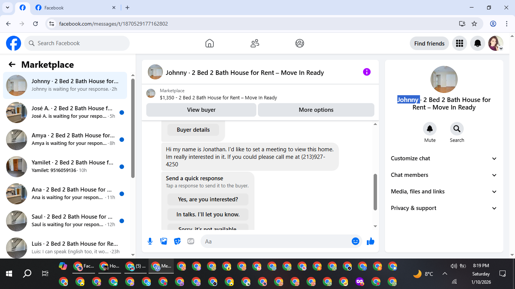Choose a GIF using the GIF icon
Screen dimensions: 515x289
191,241
